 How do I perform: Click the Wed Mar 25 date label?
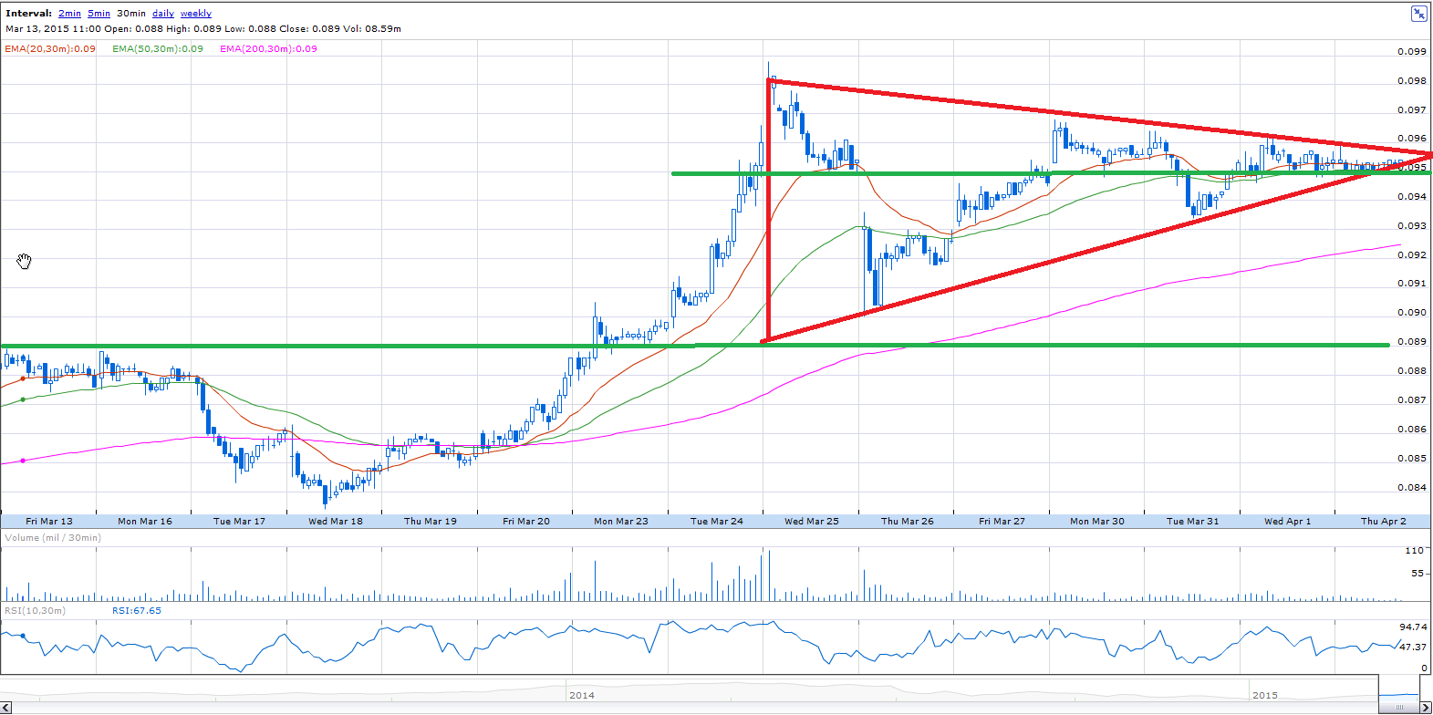(x=812, y=522)
